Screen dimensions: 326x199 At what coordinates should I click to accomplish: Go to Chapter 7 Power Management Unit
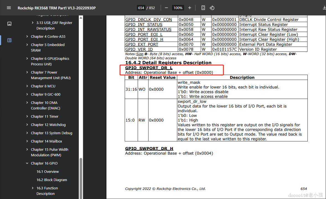tap(51, 75)
